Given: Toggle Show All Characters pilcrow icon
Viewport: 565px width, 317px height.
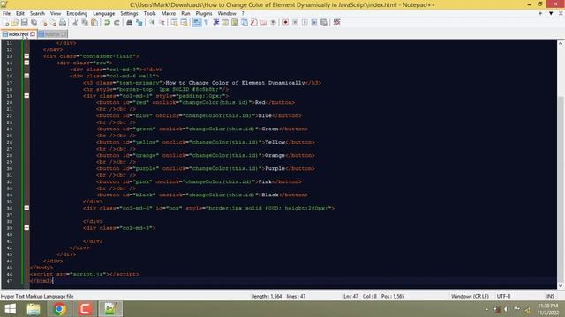Looking at the screenshot, I should pyautogui.click(x=207, y=22).
